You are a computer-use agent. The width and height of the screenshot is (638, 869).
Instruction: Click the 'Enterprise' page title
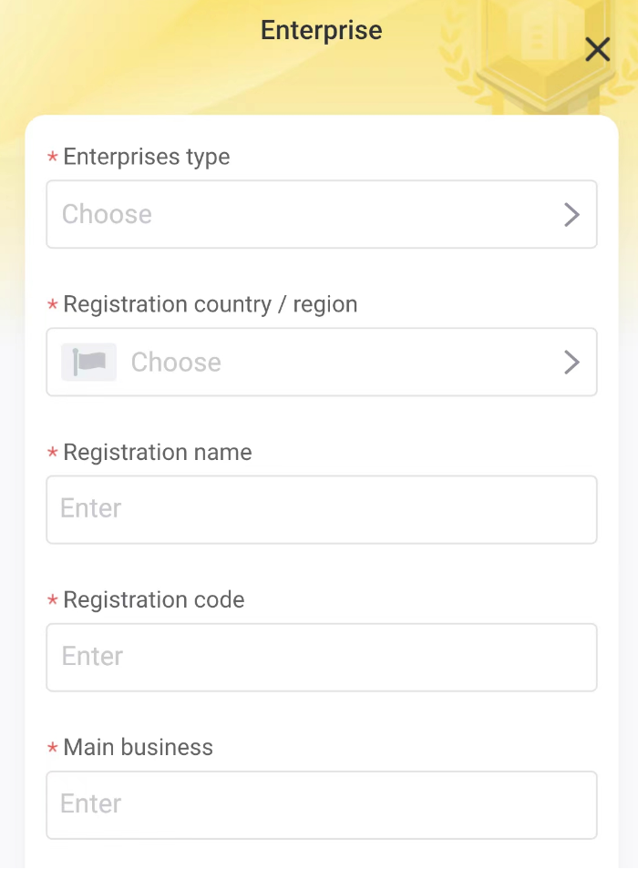click(x=321, y=30)
